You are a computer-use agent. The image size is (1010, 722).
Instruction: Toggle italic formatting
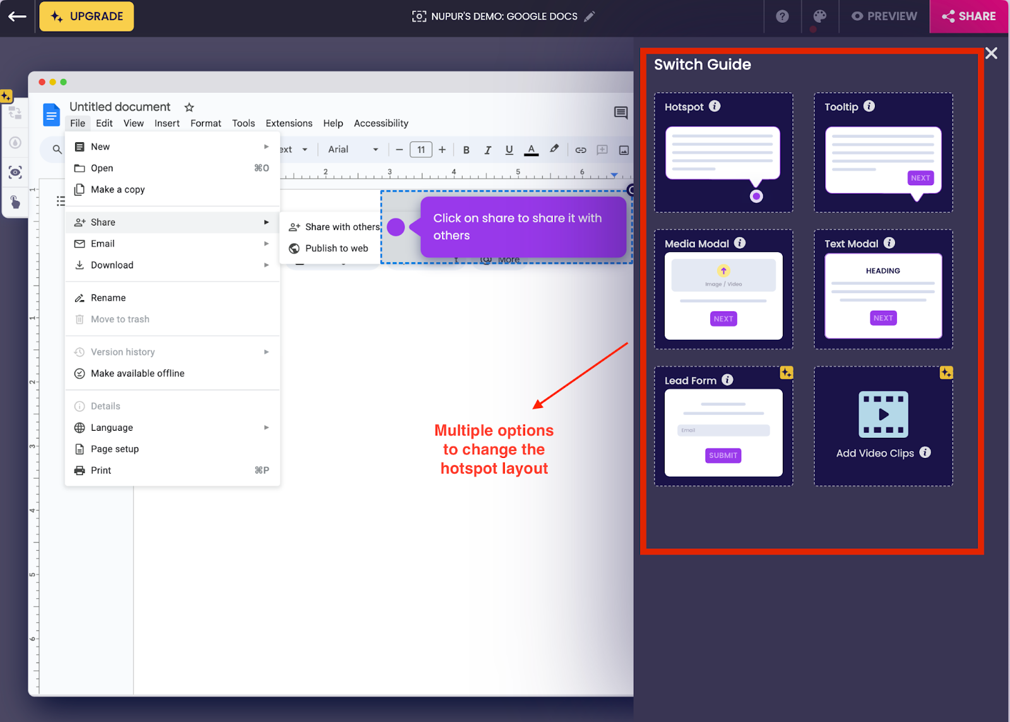(487, 150)
